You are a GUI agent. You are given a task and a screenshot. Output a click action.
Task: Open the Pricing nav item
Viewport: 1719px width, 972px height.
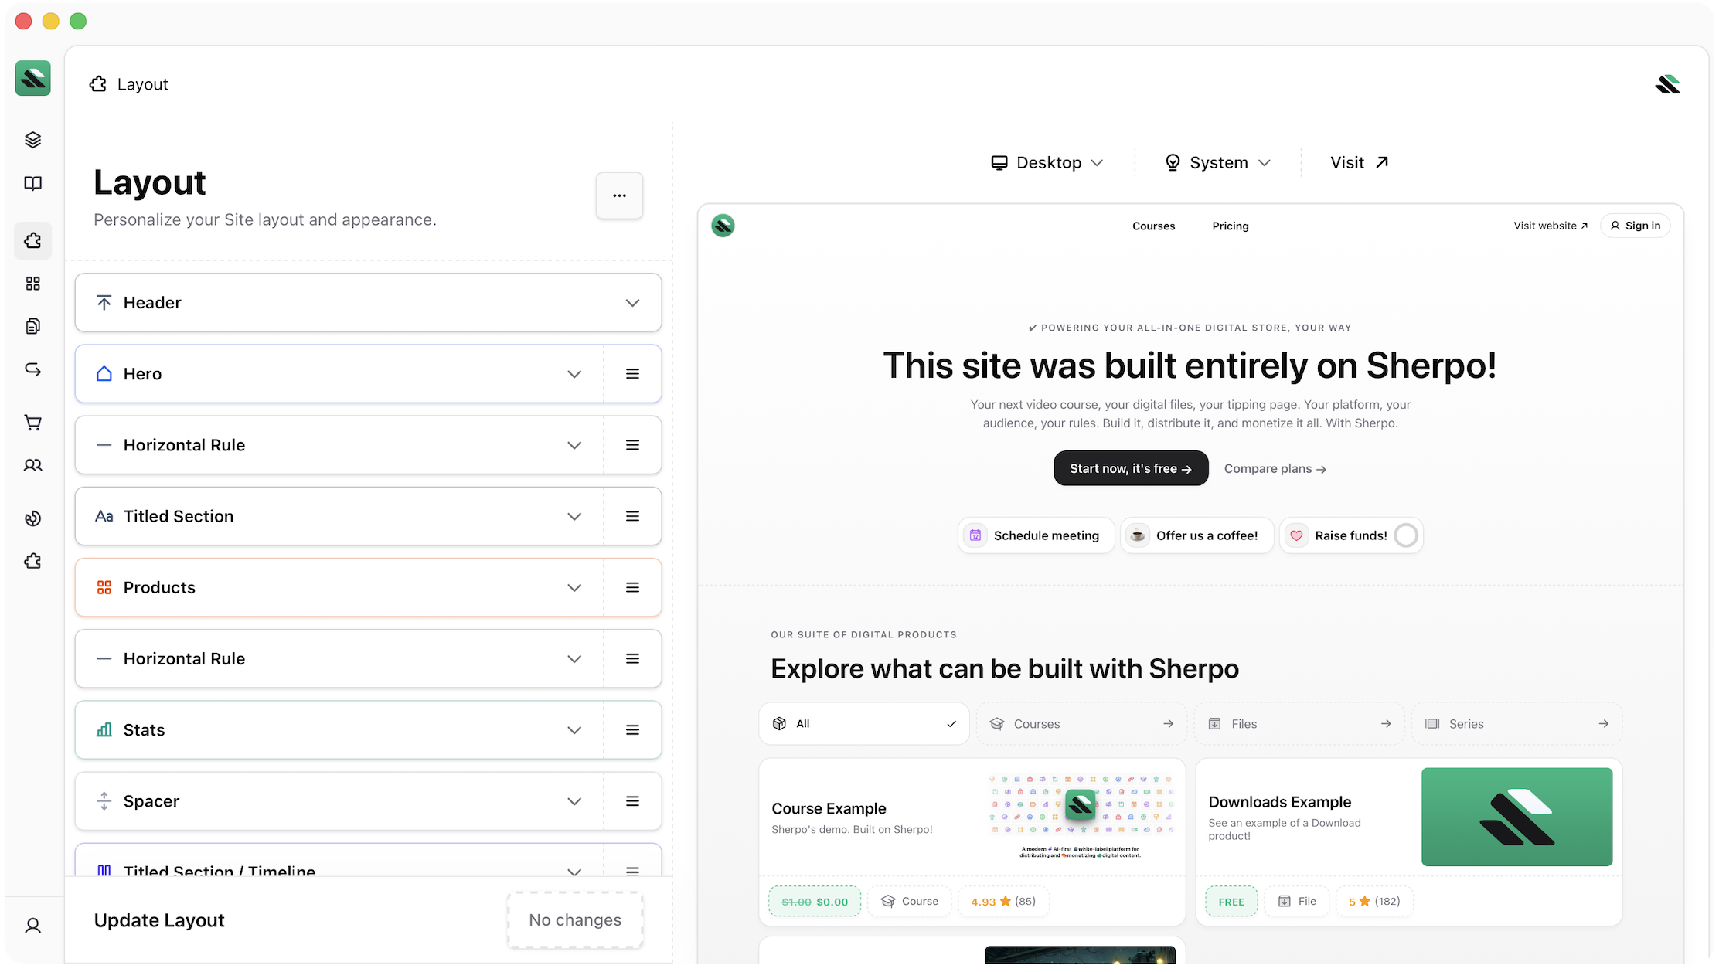[1230, 226]
